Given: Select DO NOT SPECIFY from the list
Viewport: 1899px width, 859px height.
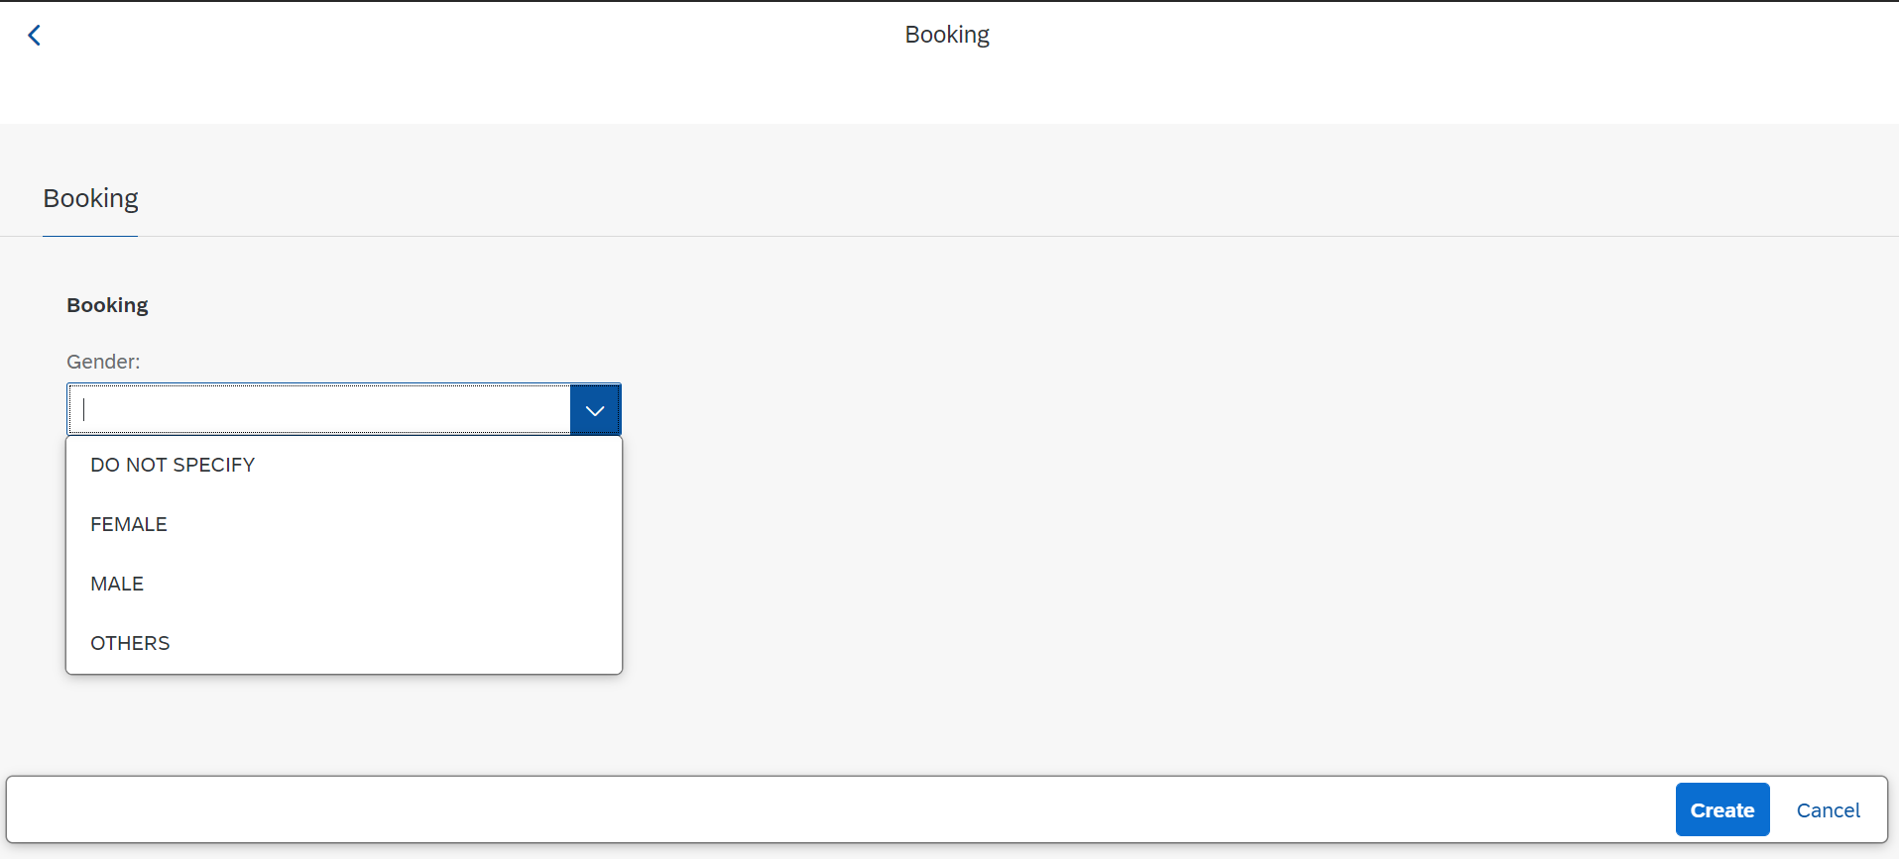Looking at the screenshot, I should pos(173,464).
